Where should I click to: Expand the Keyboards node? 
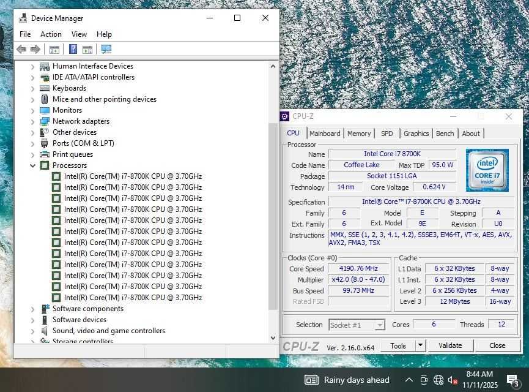pos(33,89)
